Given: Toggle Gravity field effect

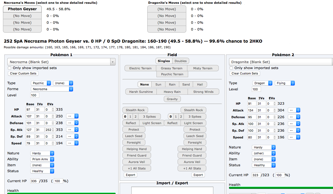Looking at the screenshot, I should [x=172, y=99].
